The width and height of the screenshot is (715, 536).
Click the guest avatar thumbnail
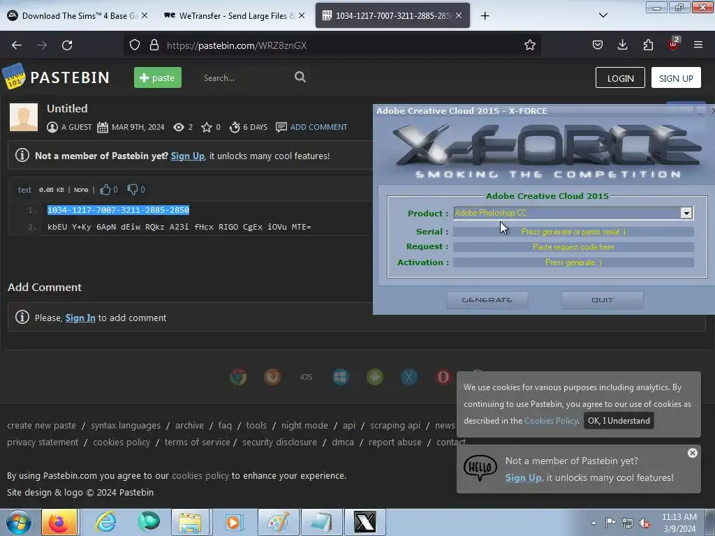point(24,117)
